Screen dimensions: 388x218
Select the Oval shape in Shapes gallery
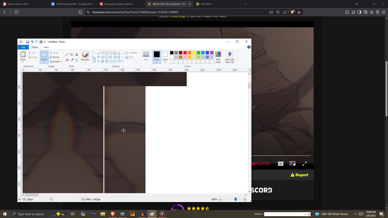tap(102, 53)
